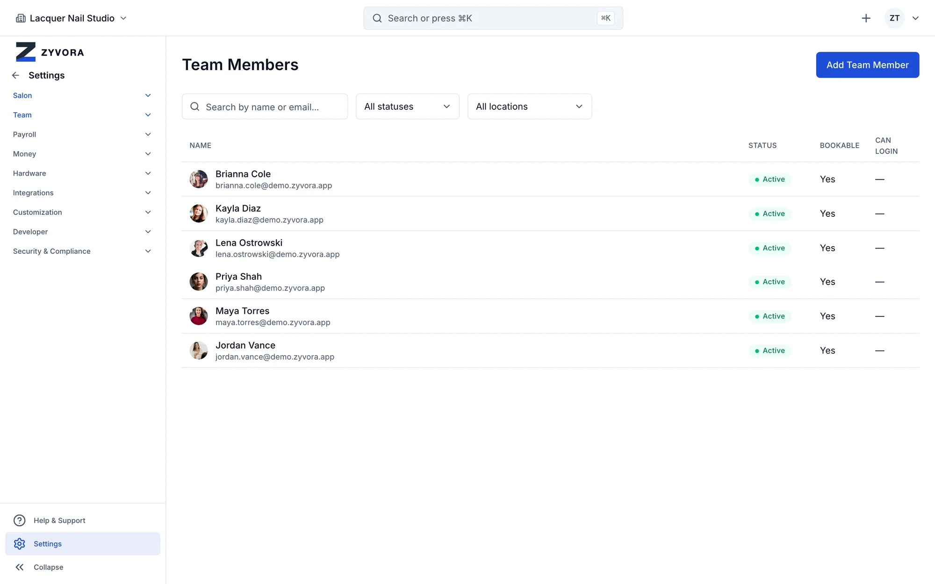Open Brianna Cole's name link
The width and height of the screenshot is (935, 584).
tap(243, 174)
